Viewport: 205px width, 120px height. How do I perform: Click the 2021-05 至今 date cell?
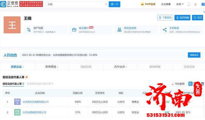click(x=183, y=112)
